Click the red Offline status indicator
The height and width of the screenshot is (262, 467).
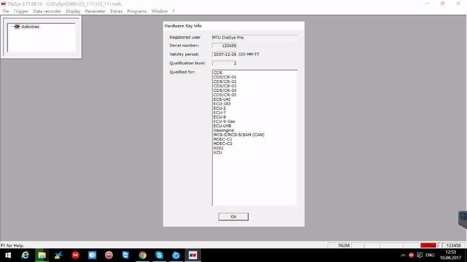pyautogui.click(x=428, y=245)
